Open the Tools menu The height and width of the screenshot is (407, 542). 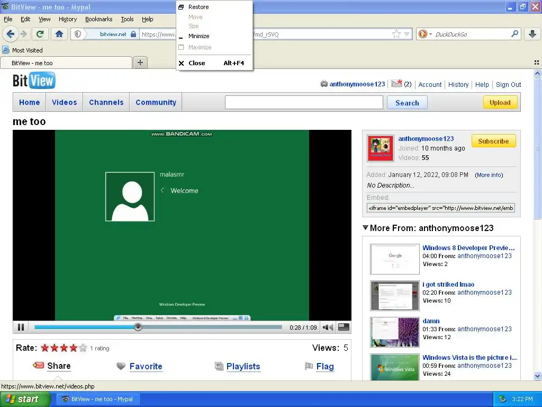[x=127, y=19]
